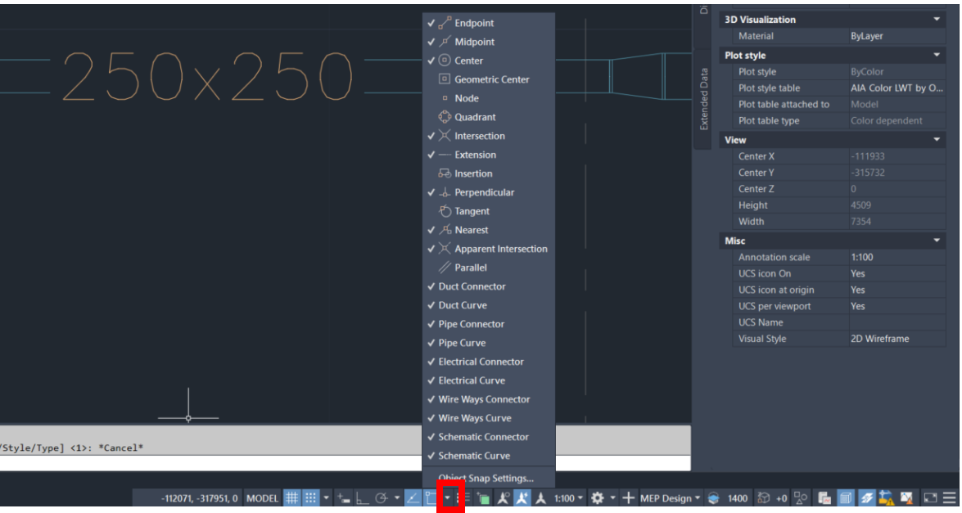The height and width of the screenshot is (513, 962).
Task: Open the customization hamburger icon
Action: pyautogui.click(x=948, y=497)
